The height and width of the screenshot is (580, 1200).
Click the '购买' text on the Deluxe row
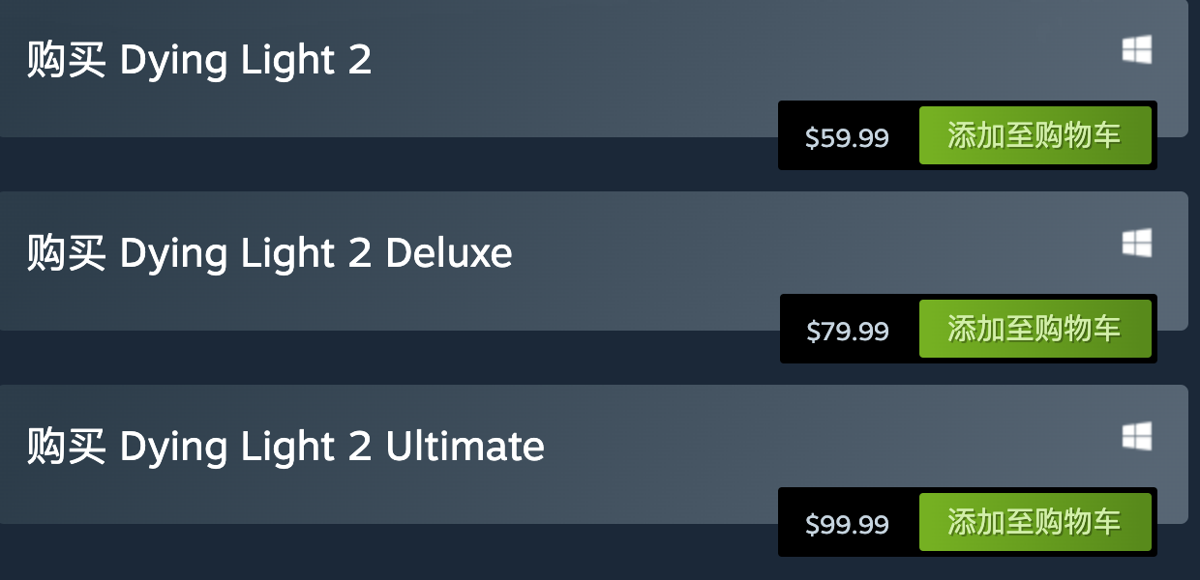[x=66, y=253]
